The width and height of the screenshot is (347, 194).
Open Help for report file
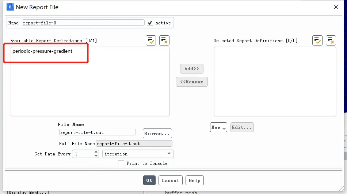pos(195,180)
